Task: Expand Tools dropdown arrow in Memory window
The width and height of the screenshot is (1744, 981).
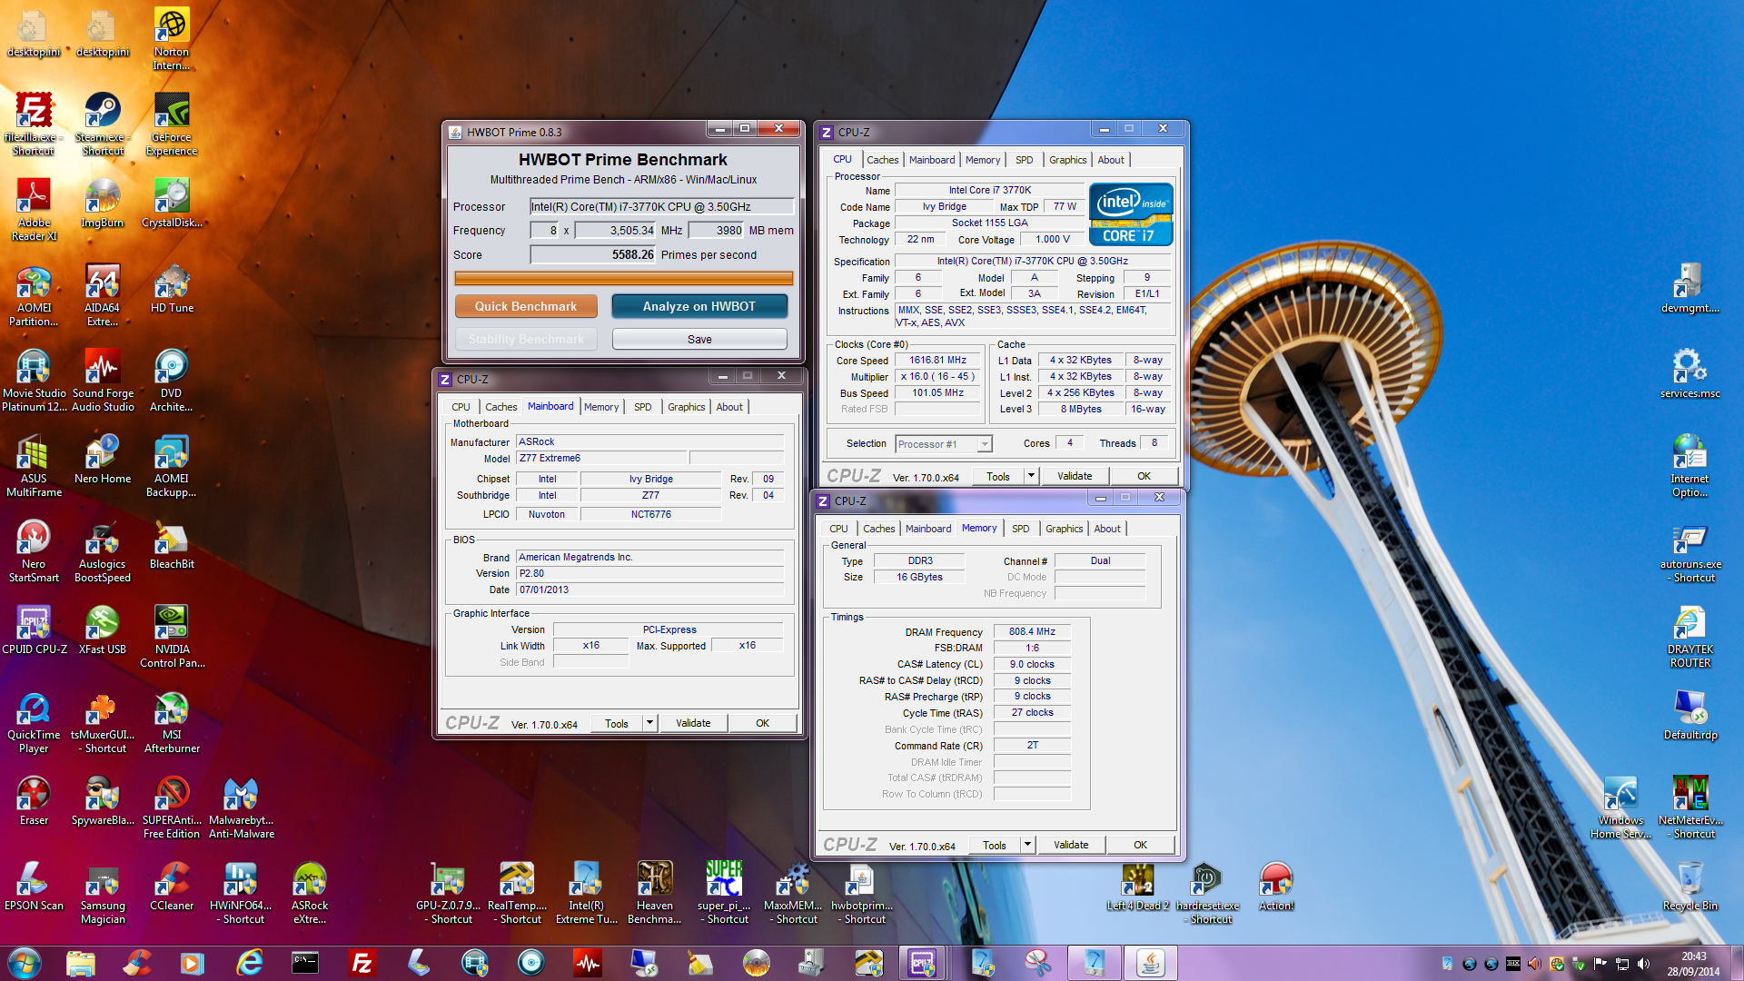Action: [x=1027, y=845]
